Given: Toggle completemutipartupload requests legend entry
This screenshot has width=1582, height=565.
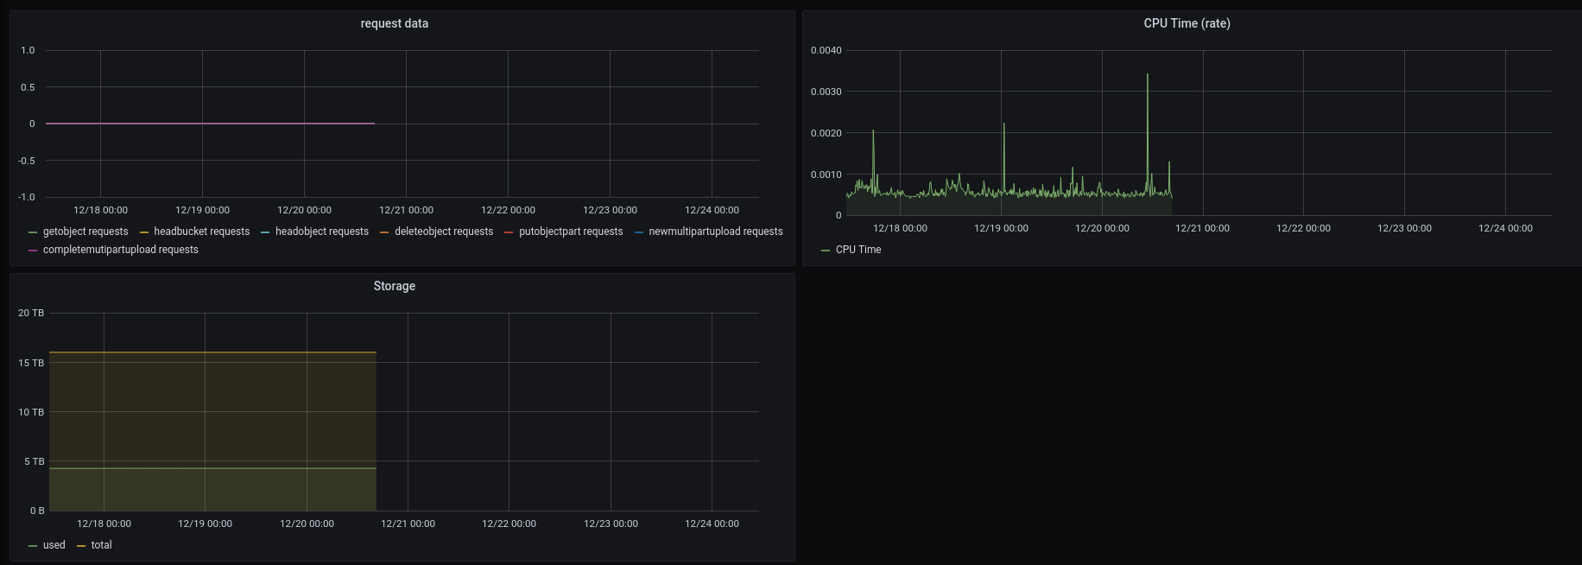Looking at the screenshot, I should tap(121, 250).
